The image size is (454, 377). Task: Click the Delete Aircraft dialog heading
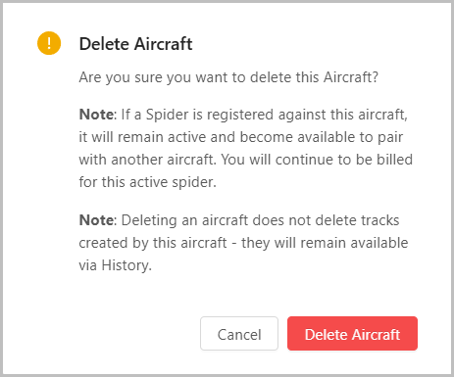click(x=135, y=44)
